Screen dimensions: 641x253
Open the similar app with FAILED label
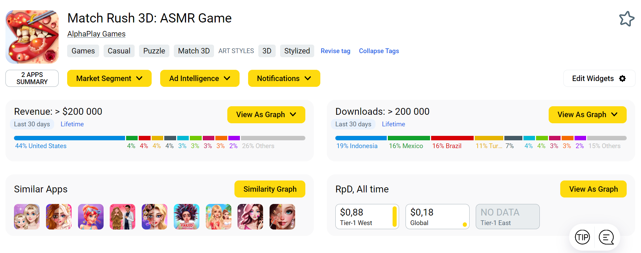click(x=186, y=217)
